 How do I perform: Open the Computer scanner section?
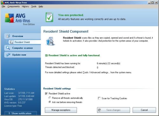coord(23,48)
